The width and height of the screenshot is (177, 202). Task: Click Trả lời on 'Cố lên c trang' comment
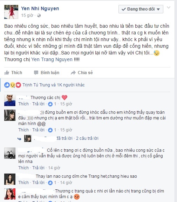coord(38,168)
